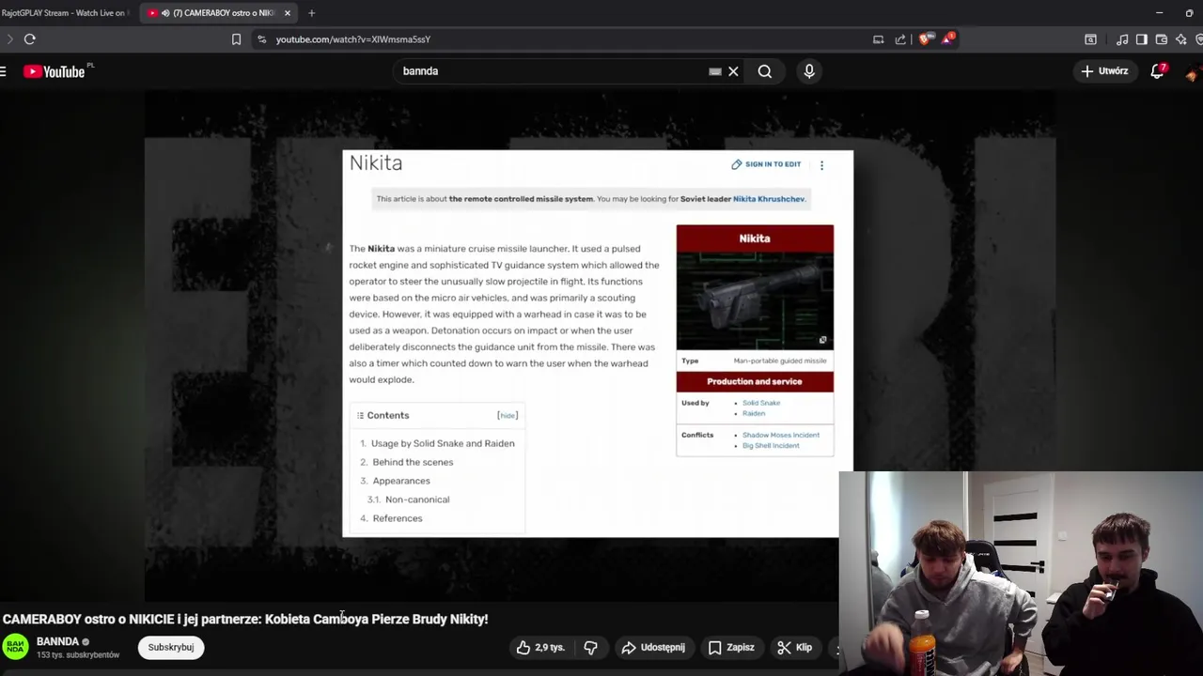Save video with Zapisz button
1203x676 pixels.
pos(731,647)
